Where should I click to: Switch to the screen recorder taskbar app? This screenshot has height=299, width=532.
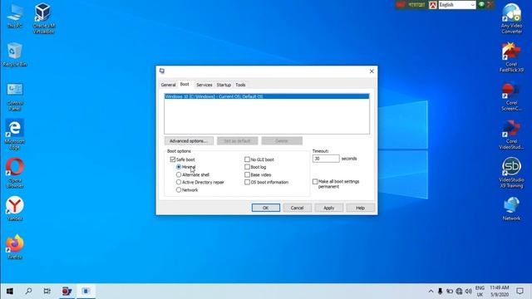click(x=66, y=292)
